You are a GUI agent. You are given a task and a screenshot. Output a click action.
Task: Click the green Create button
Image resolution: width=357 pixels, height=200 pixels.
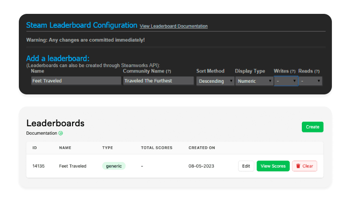(312, 127)
